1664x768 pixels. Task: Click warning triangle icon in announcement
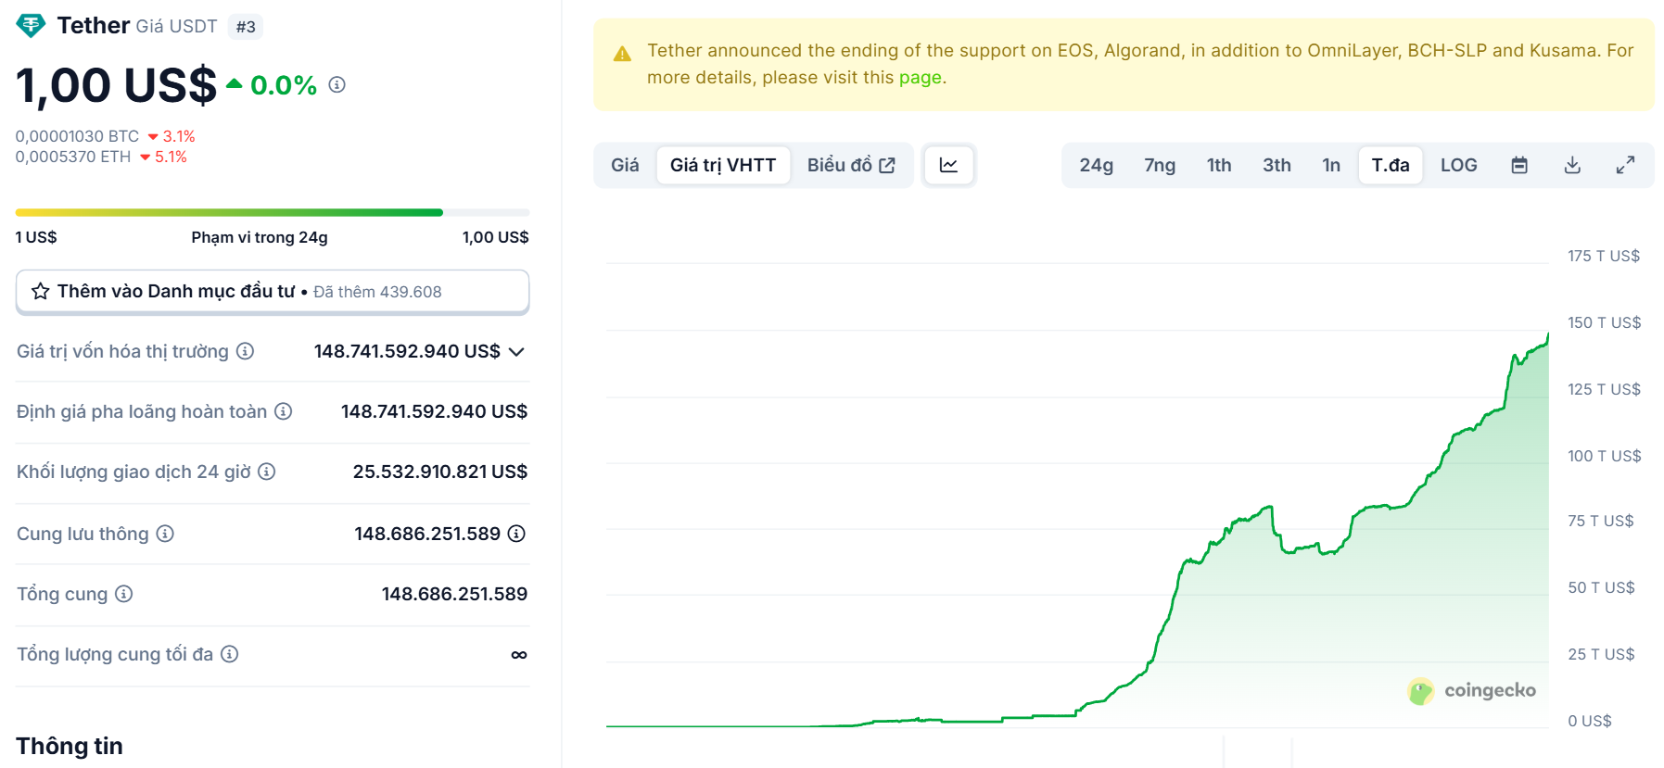click(x=622, y=54)
